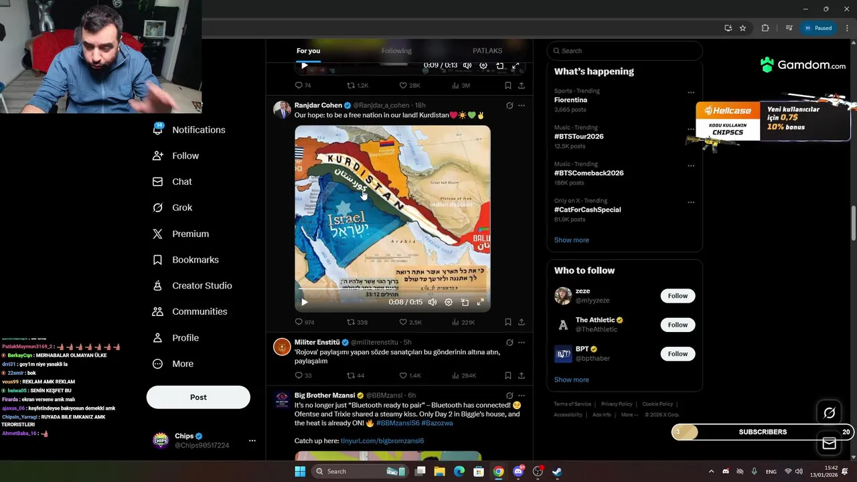
Task: Open more options on Militer Enstitü's post
Action: tap(522, 343)
